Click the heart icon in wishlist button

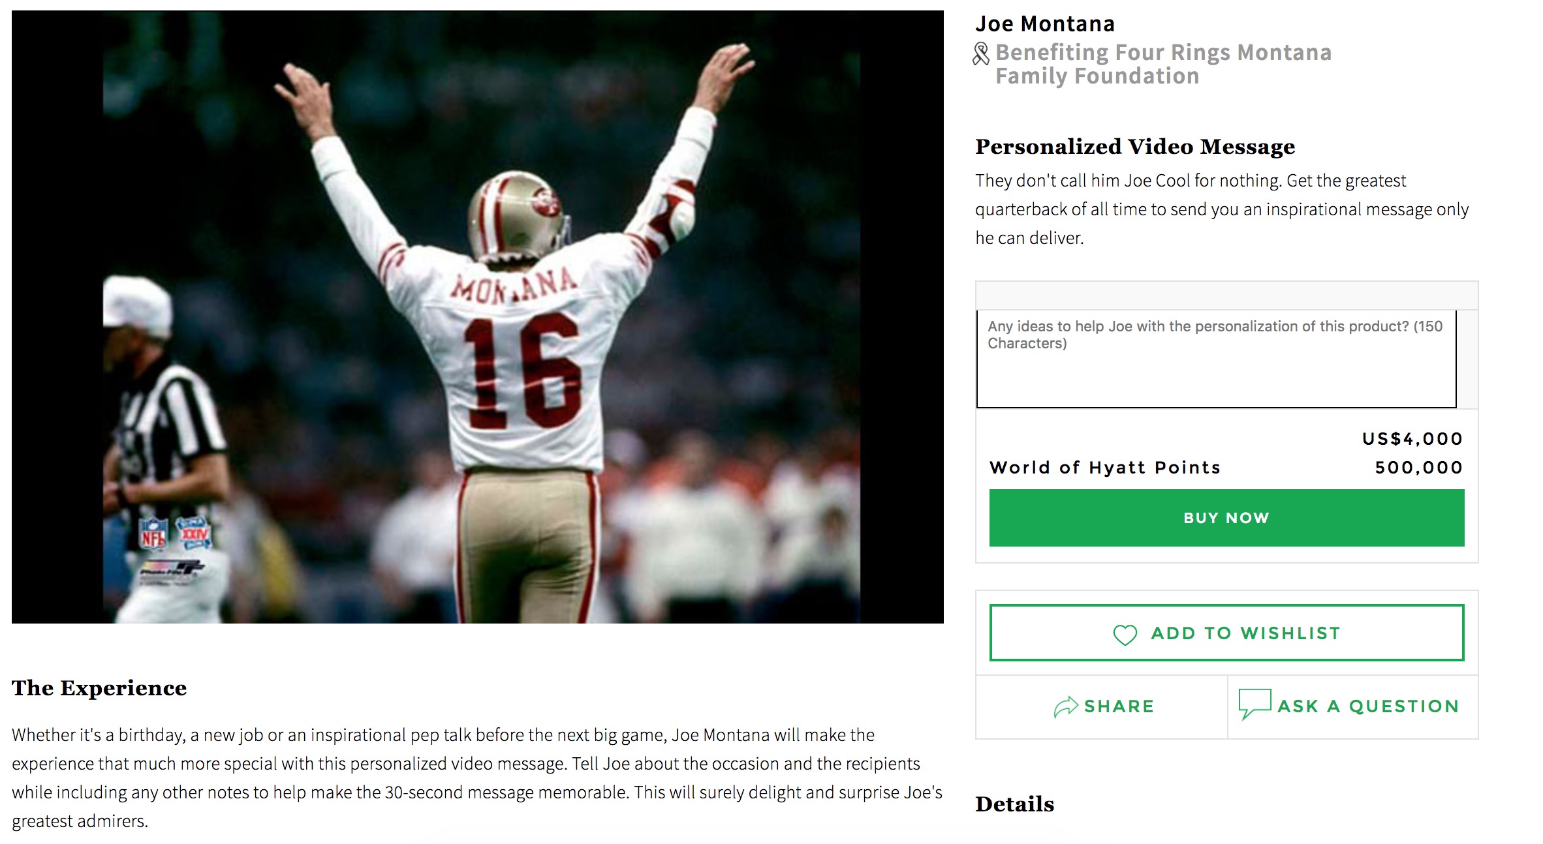tap(1125, 635)
